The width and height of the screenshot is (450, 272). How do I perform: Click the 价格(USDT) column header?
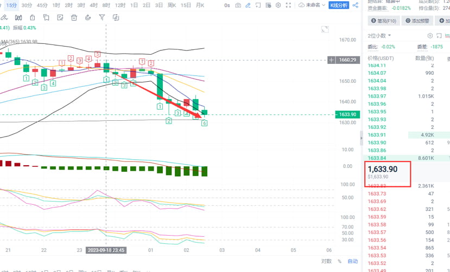[381, 59]
